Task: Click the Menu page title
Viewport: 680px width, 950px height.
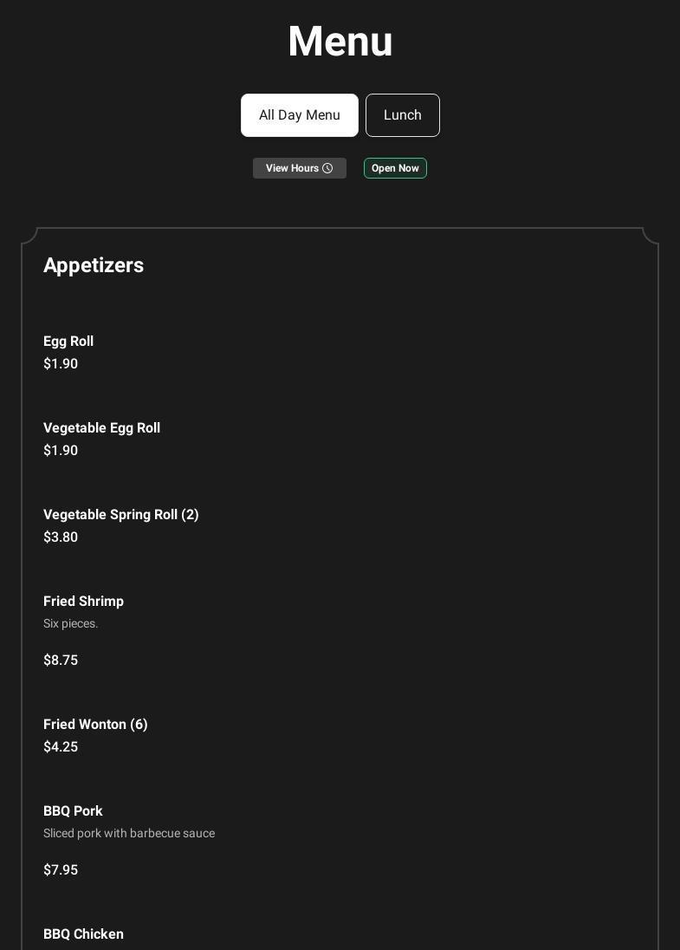Action: pos(340,42)
